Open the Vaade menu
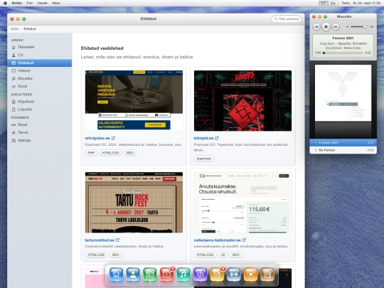This screenshot has height=288, width=384. pos(42,3)
